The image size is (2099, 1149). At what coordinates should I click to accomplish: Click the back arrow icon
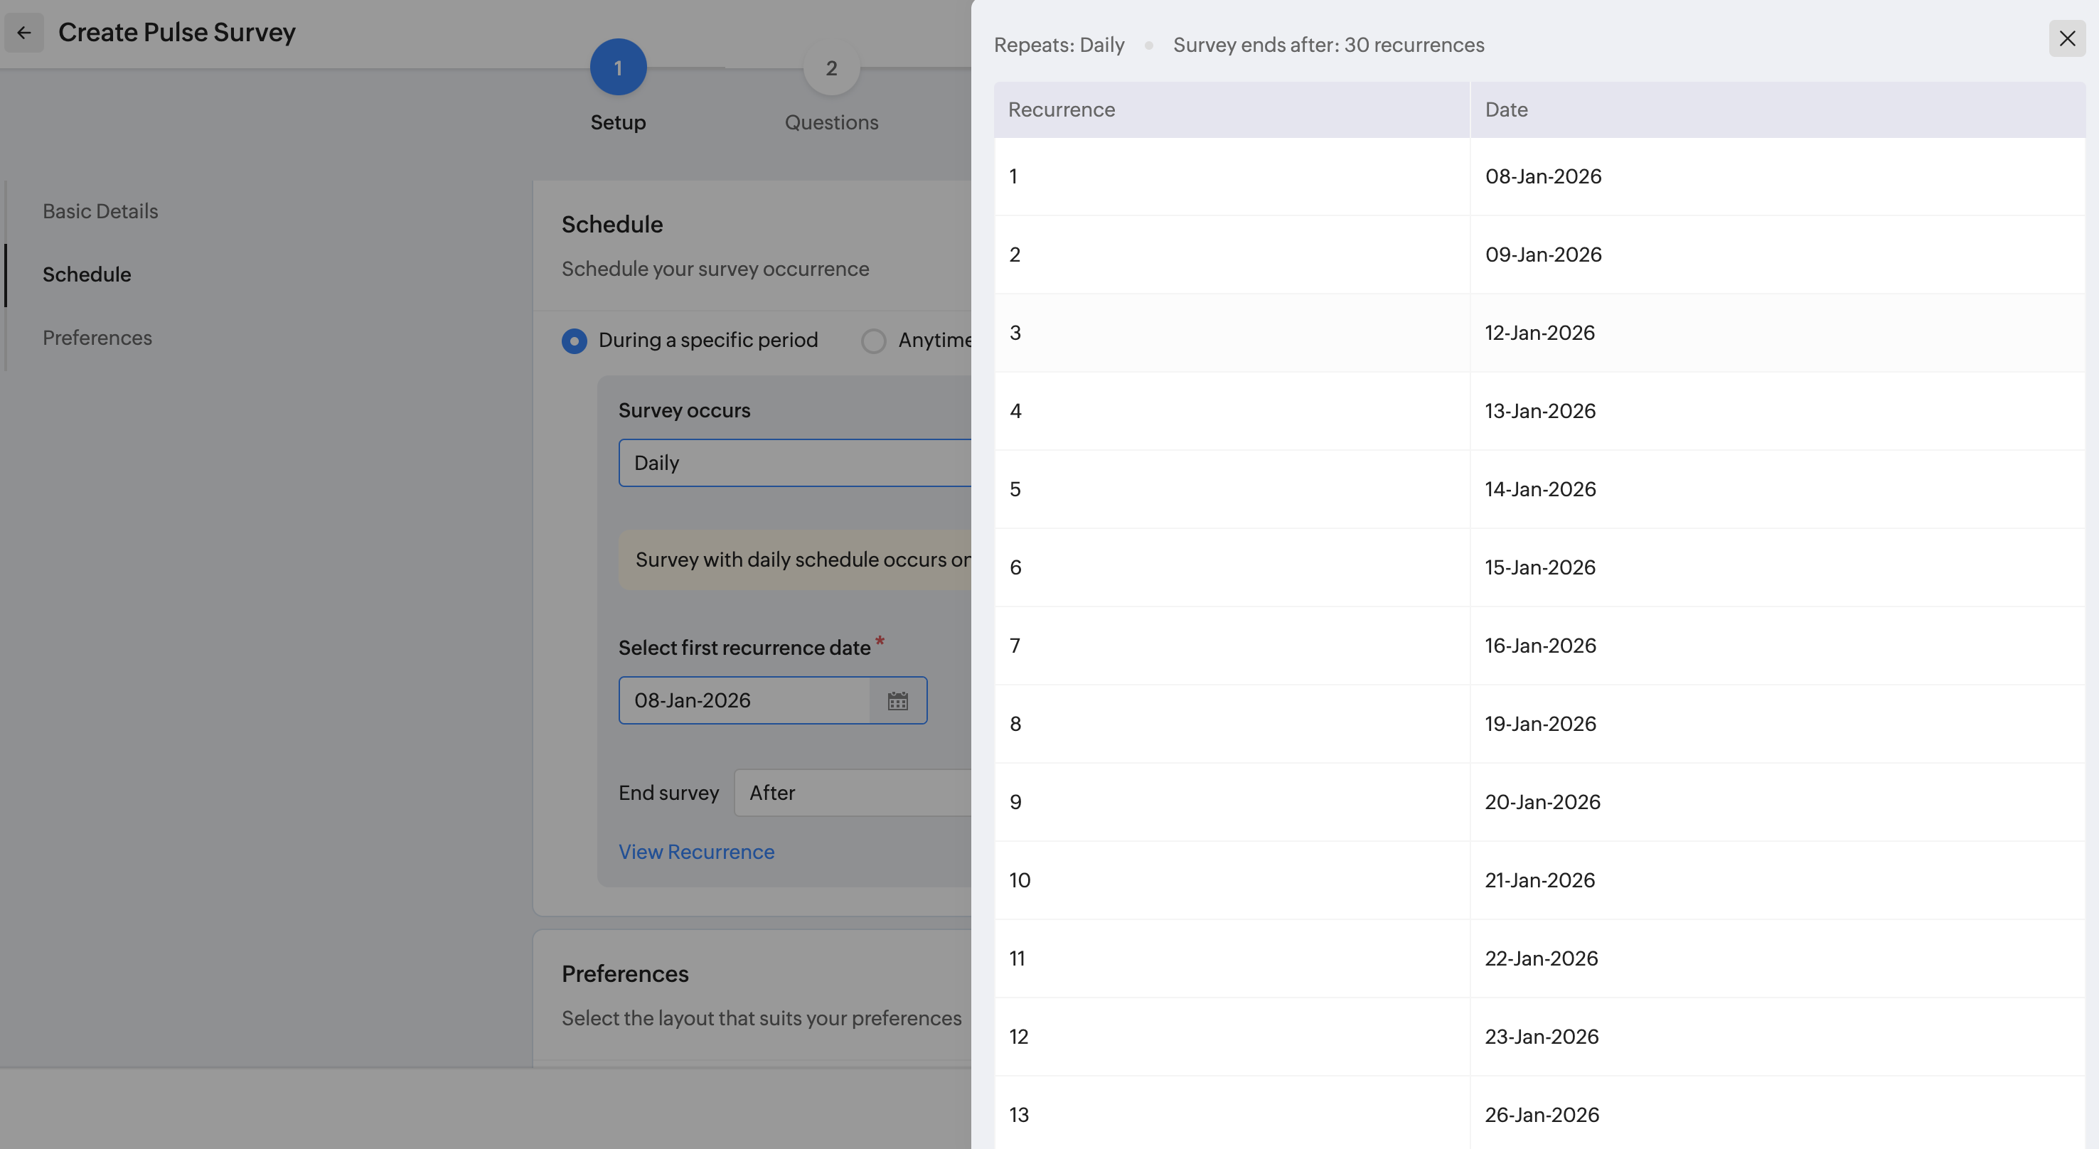point(23,33)
